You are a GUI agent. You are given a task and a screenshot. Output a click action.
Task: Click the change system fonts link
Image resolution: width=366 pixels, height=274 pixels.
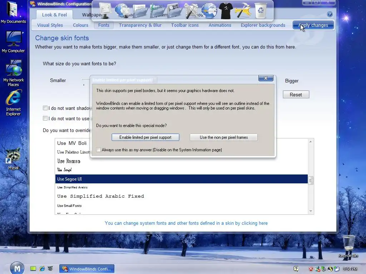(x=186, y=223)
